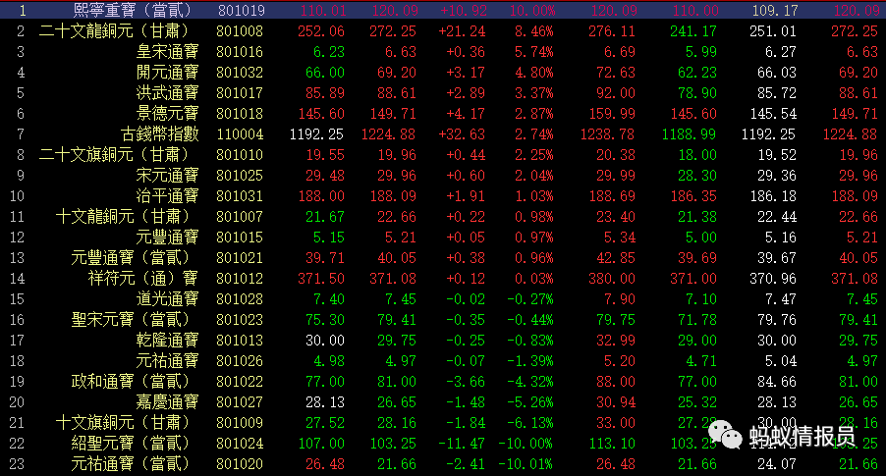The image size is (886, 476).
Task: Select the 1188.99 low value
Action: (x=689, y=134)
